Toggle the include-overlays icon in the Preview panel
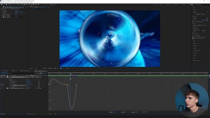The width and height of the screenshot is (210, 118). [205, 20]
